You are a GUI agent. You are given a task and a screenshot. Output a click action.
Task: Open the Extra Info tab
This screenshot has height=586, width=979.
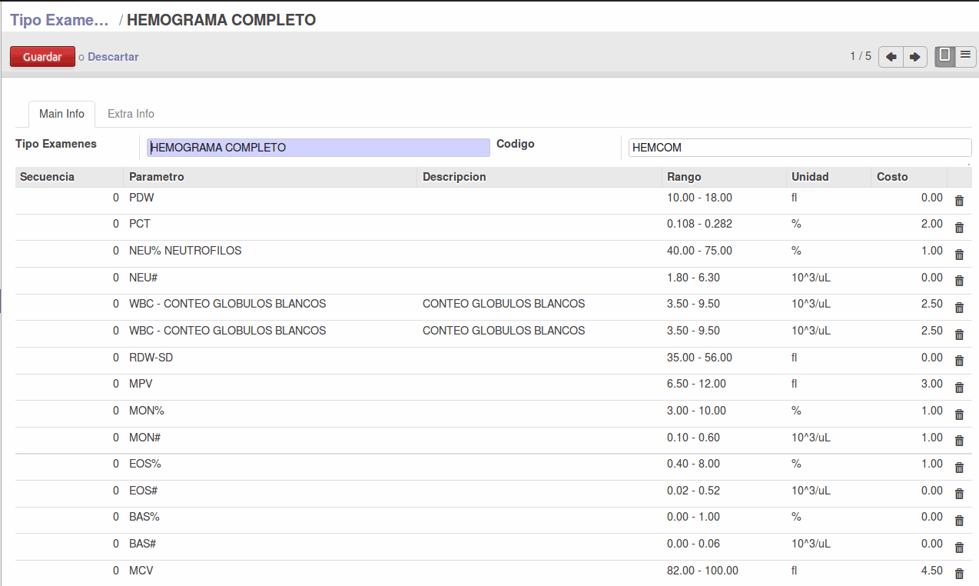click(131, 114)
